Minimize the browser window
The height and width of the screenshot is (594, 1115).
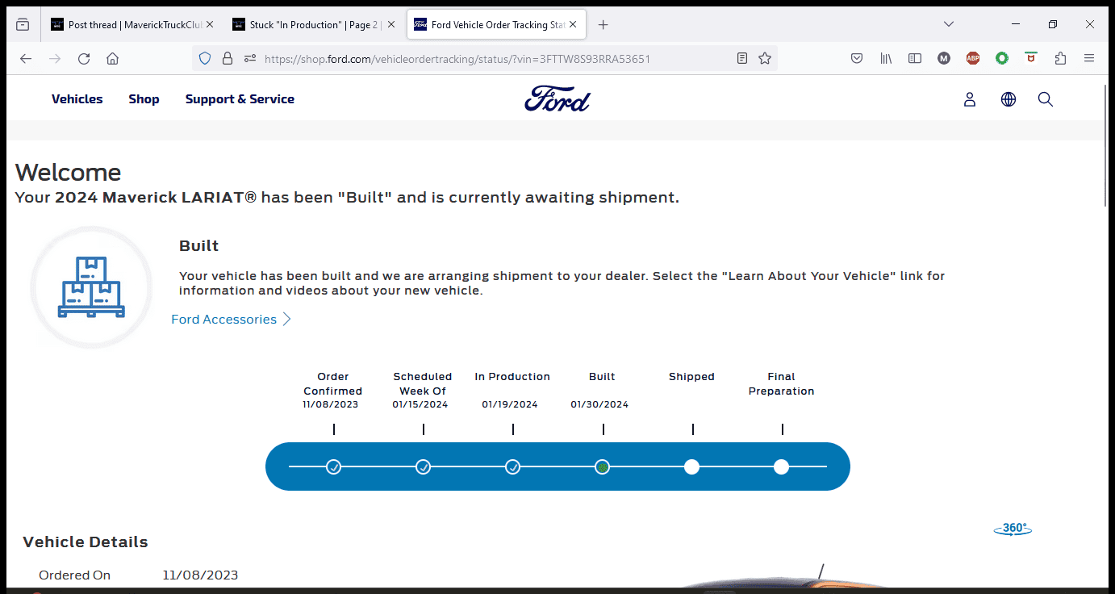[1016, 24]
